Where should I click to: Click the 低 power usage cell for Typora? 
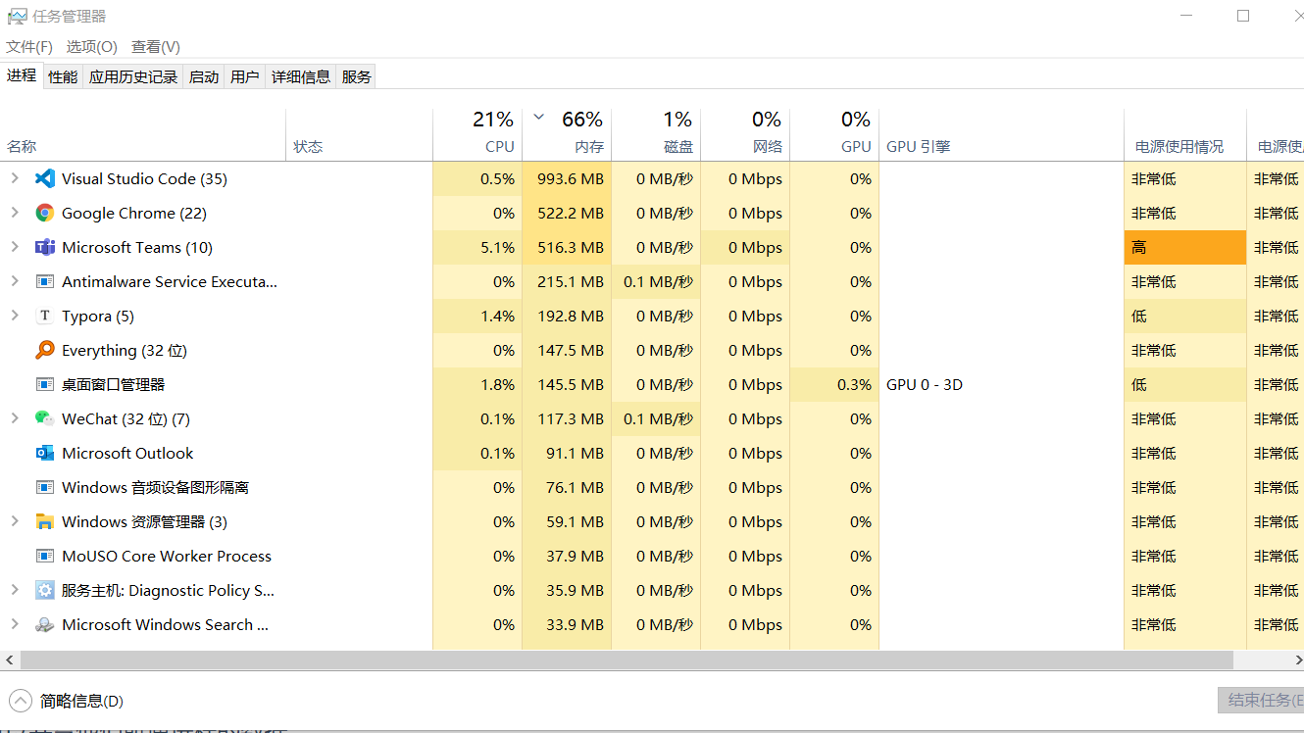click(x=1185, y=316)
